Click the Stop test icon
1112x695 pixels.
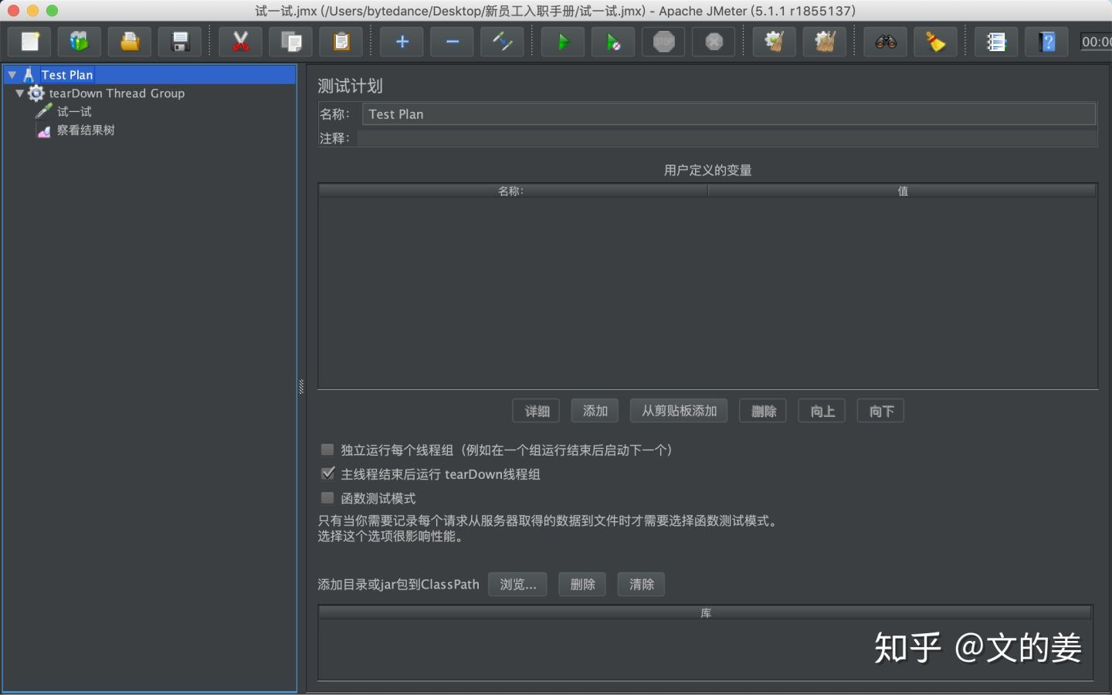(664, 42)
